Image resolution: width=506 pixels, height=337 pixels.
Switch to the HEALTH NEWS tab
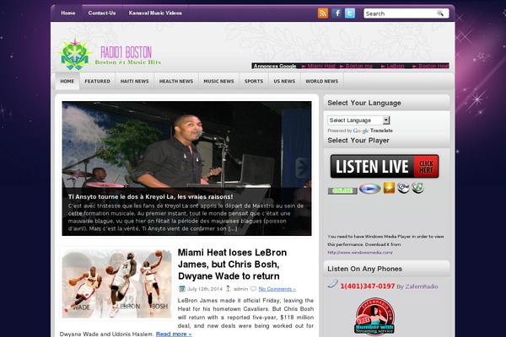176,81
